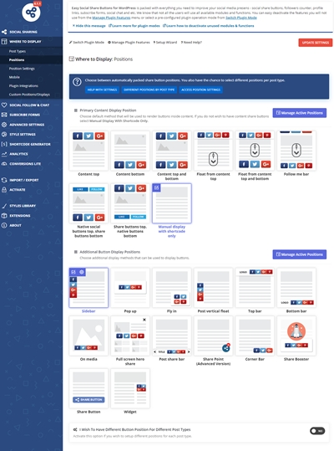Select Content top position
The width and height of the screenshot is (334, 451).
(89, 151)
